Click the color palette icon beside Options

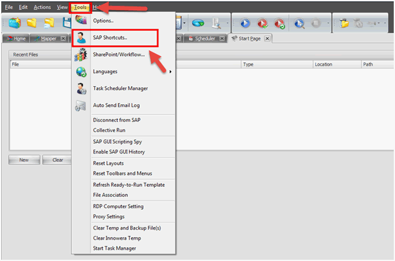(x=81, y=21)
